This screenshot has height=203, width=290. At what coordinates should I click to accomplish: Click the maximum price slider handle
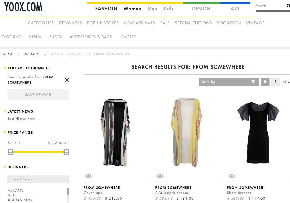(66, 152)
